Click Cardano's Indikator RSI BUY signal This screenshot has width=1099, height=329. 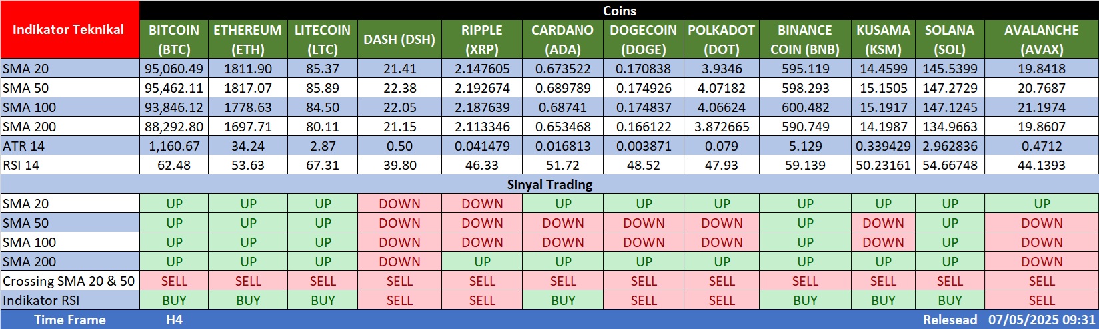(x=563, y=300)
